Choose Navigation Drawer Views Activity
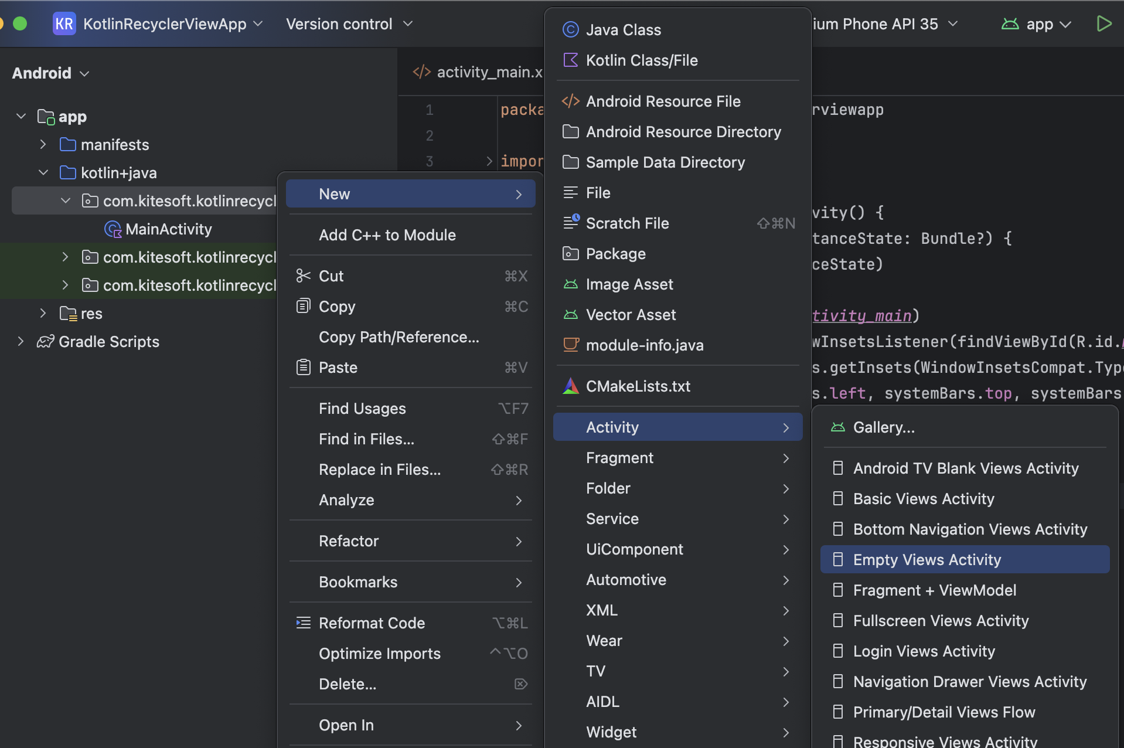The image size is (1124, 748). (965, 682)
